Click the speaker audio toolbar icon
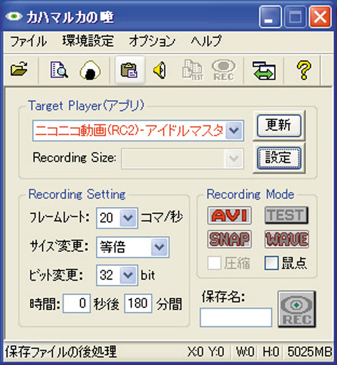Screen dimensions: 337x365 pyautogui.click(x=160, y=70)
